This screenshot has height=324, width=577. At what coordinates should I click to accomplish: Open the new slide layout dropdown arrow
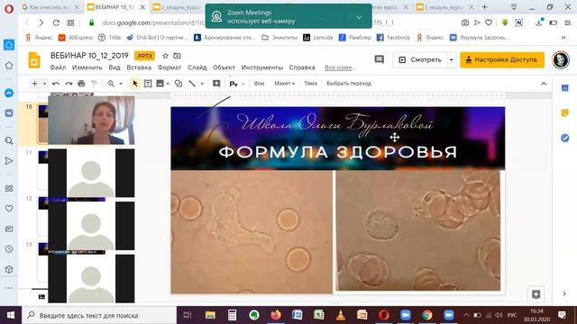point(44,84)
